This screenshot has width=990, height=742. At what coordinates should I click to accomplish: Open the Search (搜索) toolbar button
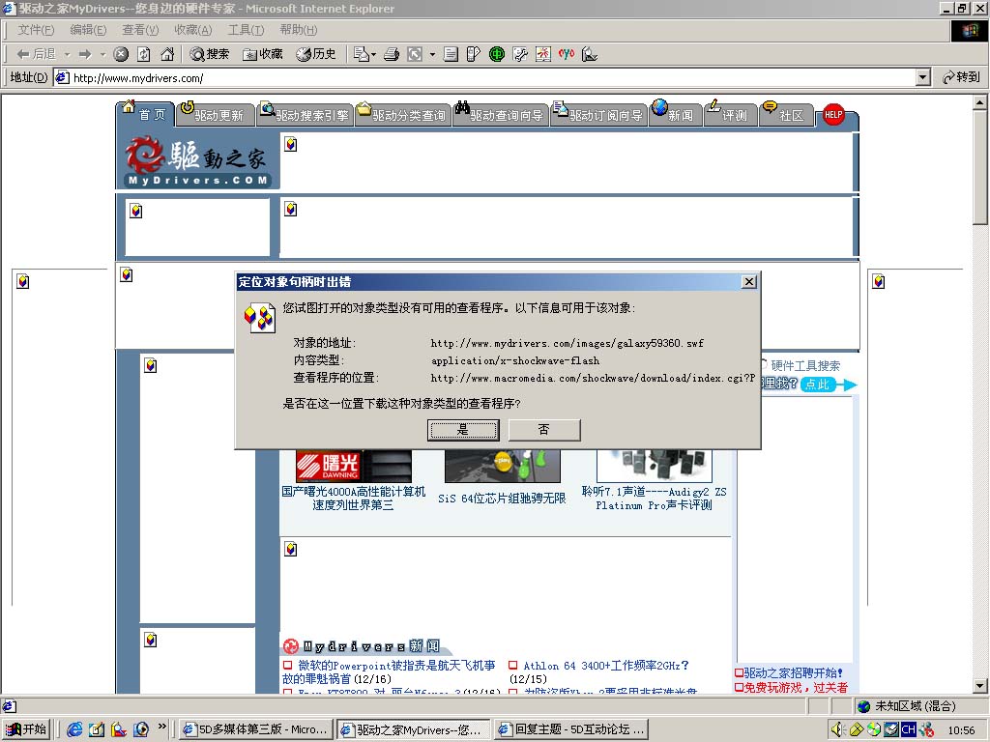210,54
